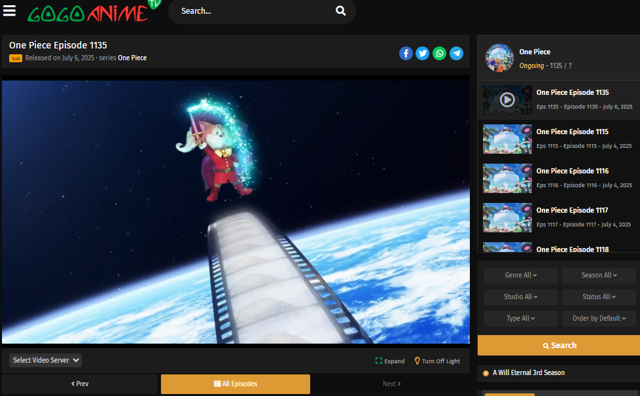Open One Piece Episode 1117 link
The width and height of the screenshot is (640, 396).
pos(572,210)
